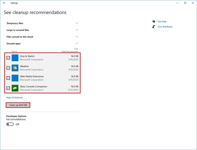
Task: Click the Developer Options heading
Action: point(16,116)
